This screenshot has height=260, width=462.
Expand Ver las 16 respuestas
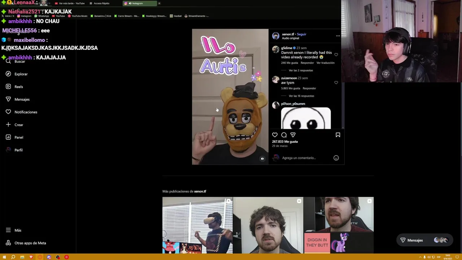(x=301, y=96)
